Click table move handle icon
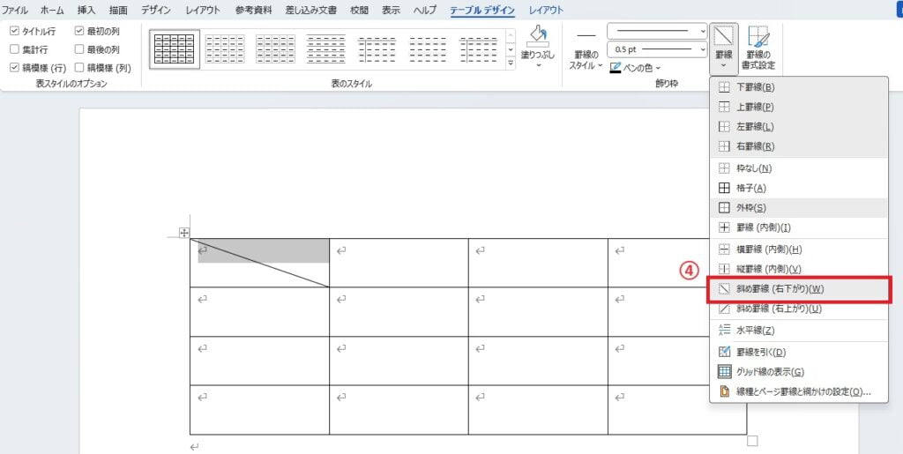The image size is (903, 454). pyautogui.click(x=184, y=233)
